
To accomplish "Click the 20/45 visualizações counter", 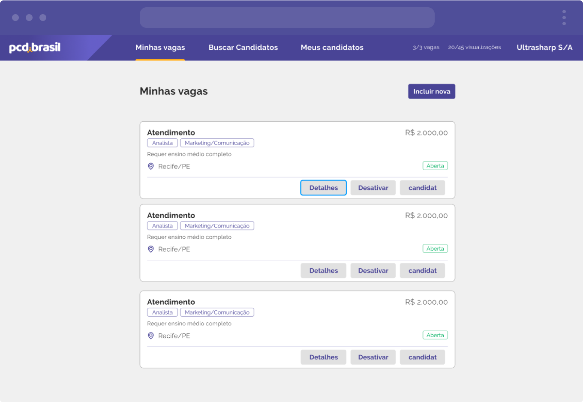I will [474, 48].
